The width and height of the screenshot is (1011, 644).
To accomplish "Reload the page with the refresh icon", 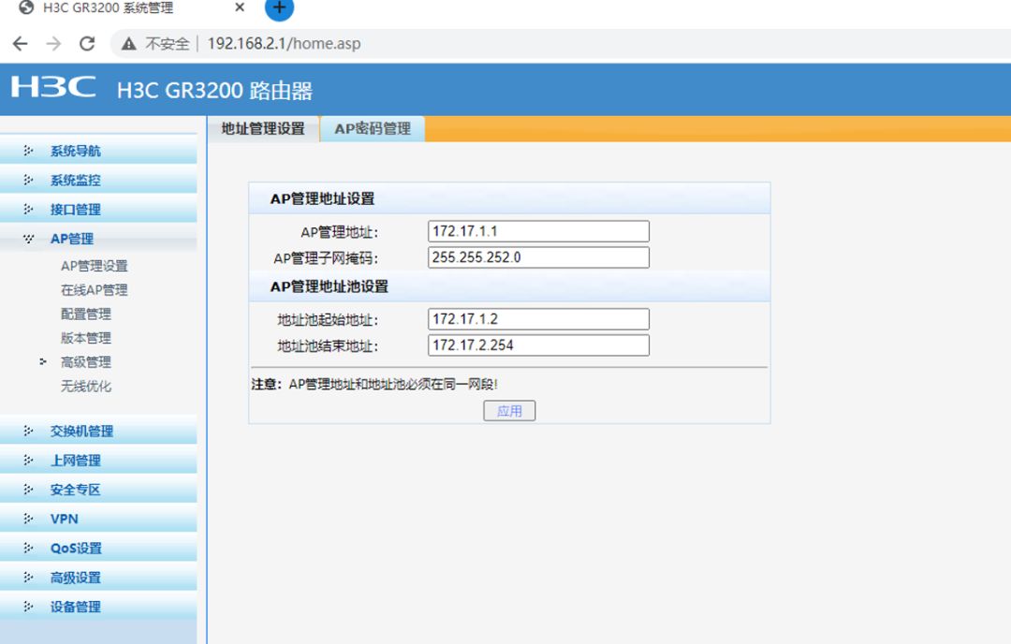I will (87, 44).
